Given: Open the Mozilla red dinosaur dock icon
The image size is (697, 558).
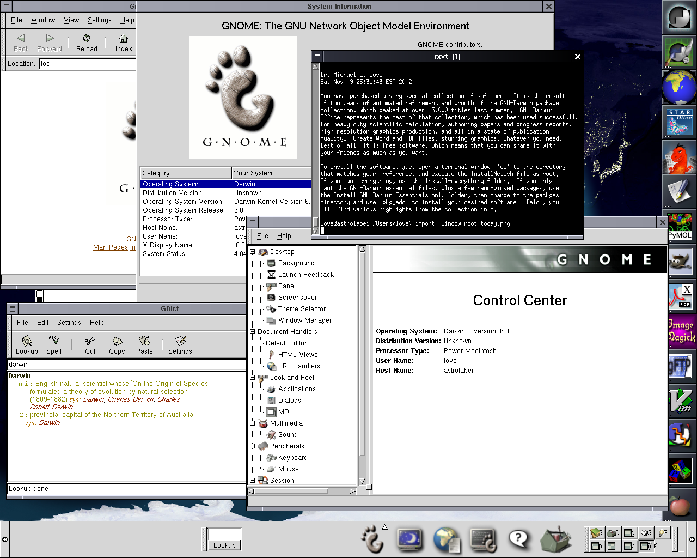Looking at the screenshot, I should [x=680, y=158].
